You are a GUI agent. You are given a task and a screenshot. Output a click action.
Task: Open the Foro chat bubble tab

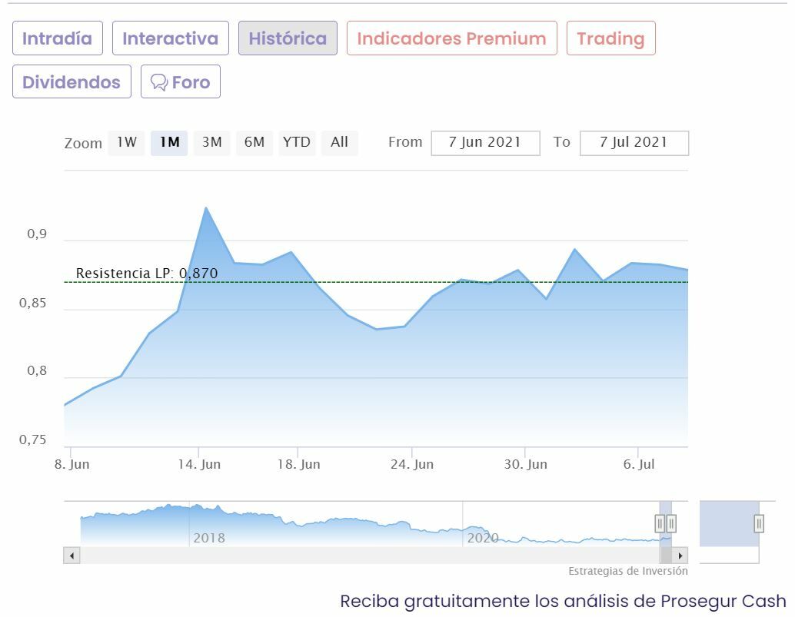click(181, 82)
